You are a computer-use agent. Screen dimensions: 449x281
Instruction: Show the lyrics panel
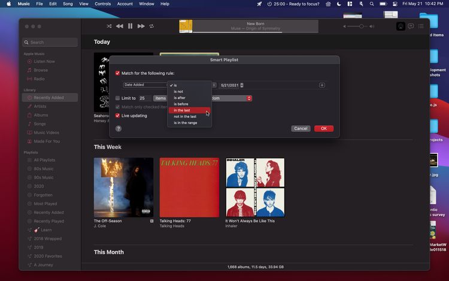pos(411,26)
